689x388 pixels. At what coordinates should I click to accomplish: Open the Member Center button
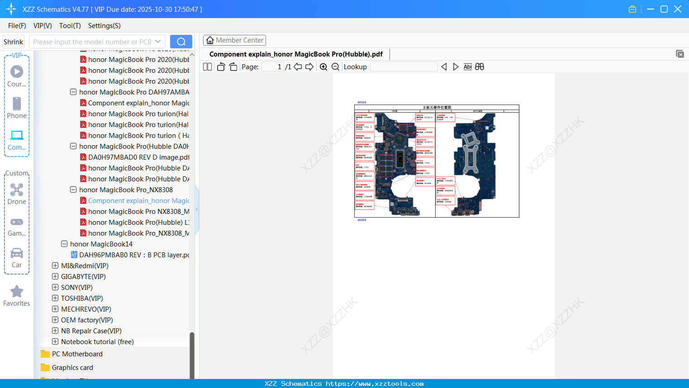[x=234, y=40]
